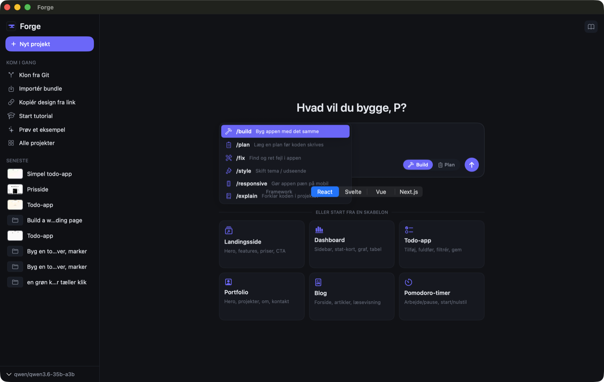Switch to Plan mode

pos(446,165)
